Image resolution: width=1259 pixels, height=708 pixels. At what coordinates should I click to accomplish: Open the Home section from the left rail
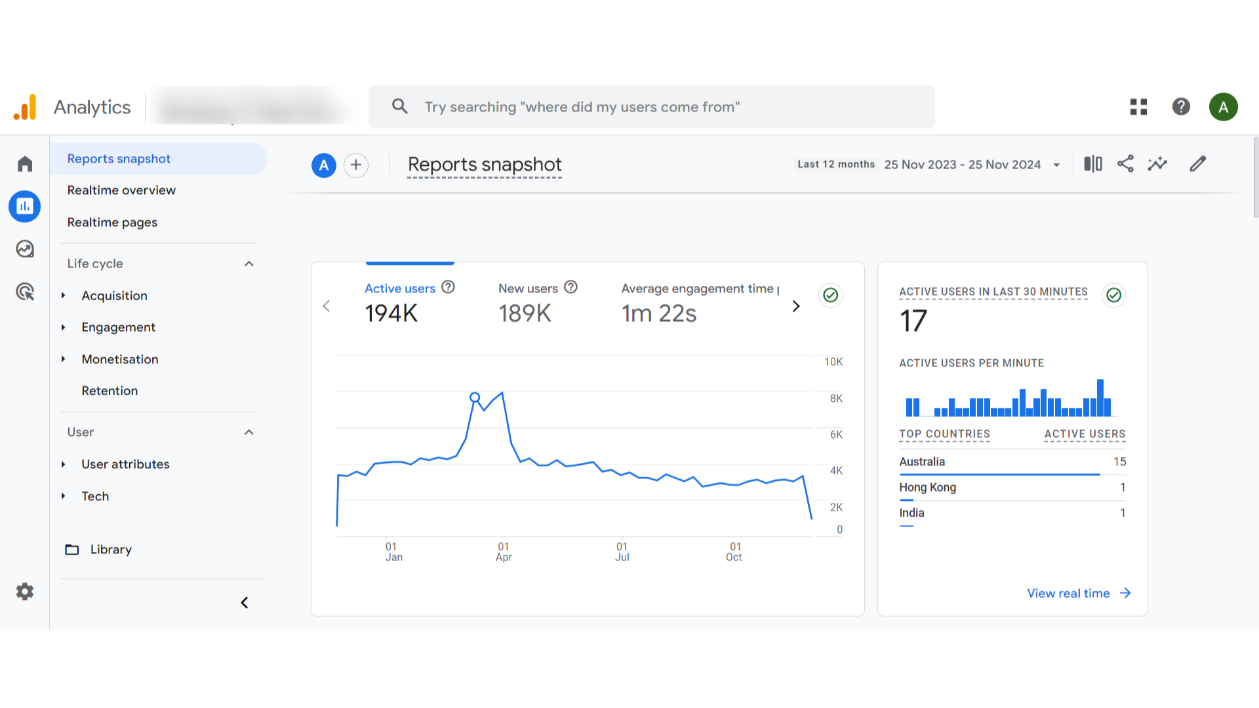coord(24,163)
